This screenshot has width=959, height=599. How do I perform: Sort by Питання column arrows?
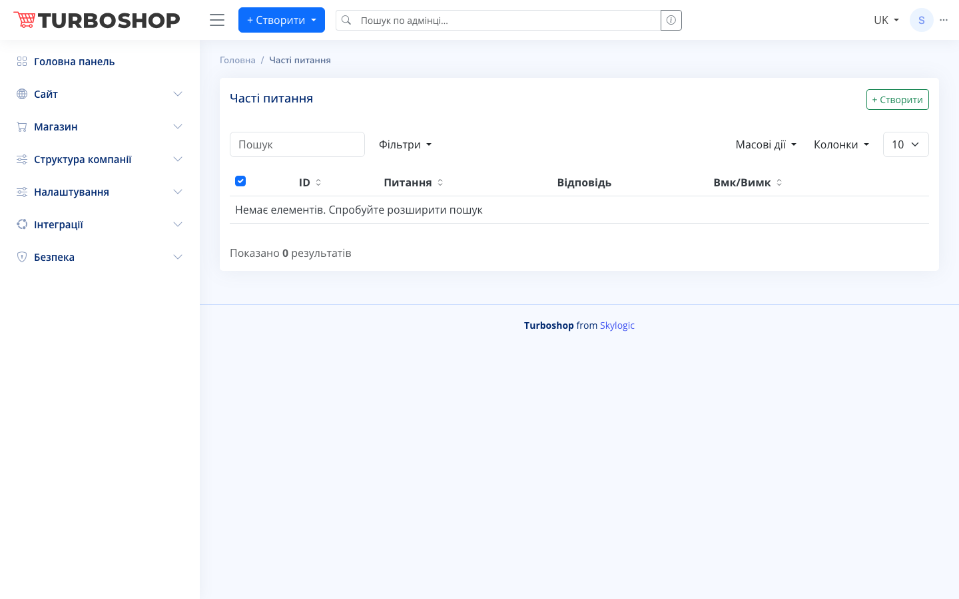[440, 182]
